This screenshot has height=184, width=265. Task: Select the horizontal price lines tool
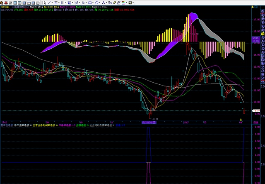[56, 3]
